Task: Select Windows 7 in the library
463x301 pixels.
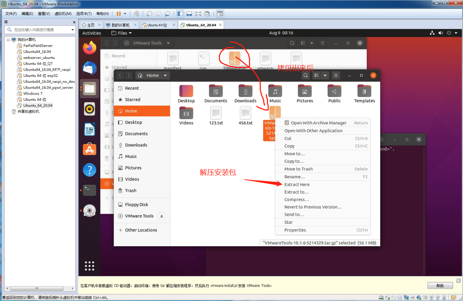Action: pos(33,94)
